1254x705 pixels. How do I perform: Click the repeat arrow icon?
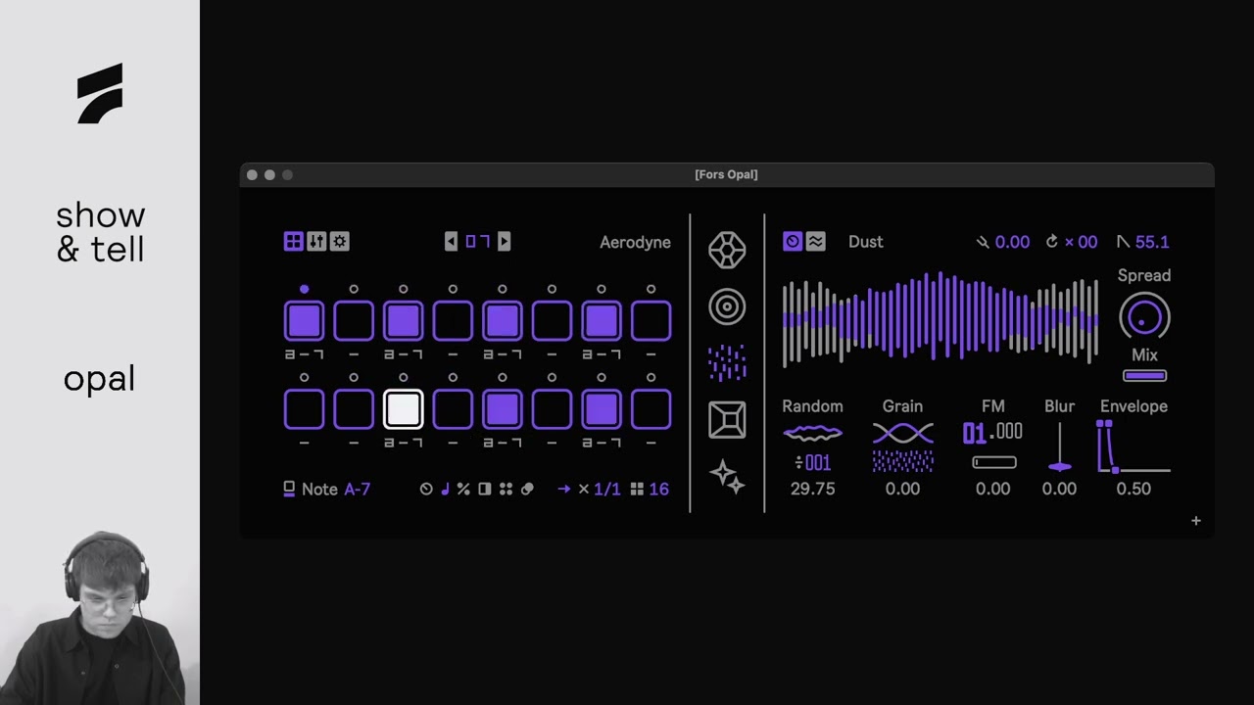point(1052,242)
